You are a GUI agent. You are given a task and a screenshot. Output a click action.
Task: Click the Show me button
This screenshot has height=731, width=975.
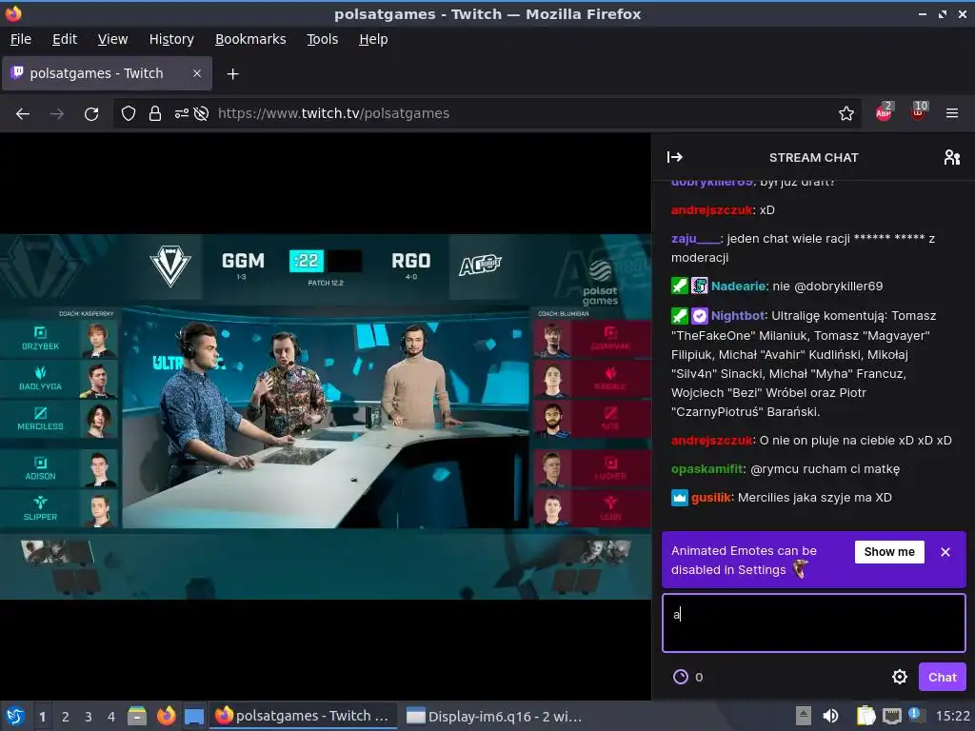889,552
